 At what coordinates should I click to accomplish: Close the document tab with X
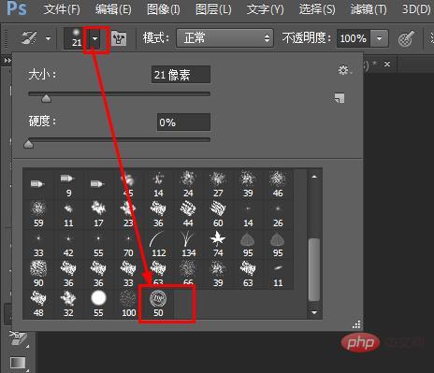[387, 64]
